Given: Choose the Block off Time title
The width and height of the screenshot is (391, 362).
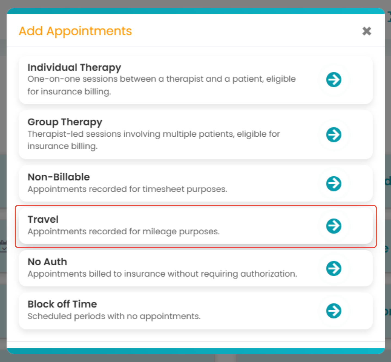Looking at the screenshot, I should tap(62, 304).
